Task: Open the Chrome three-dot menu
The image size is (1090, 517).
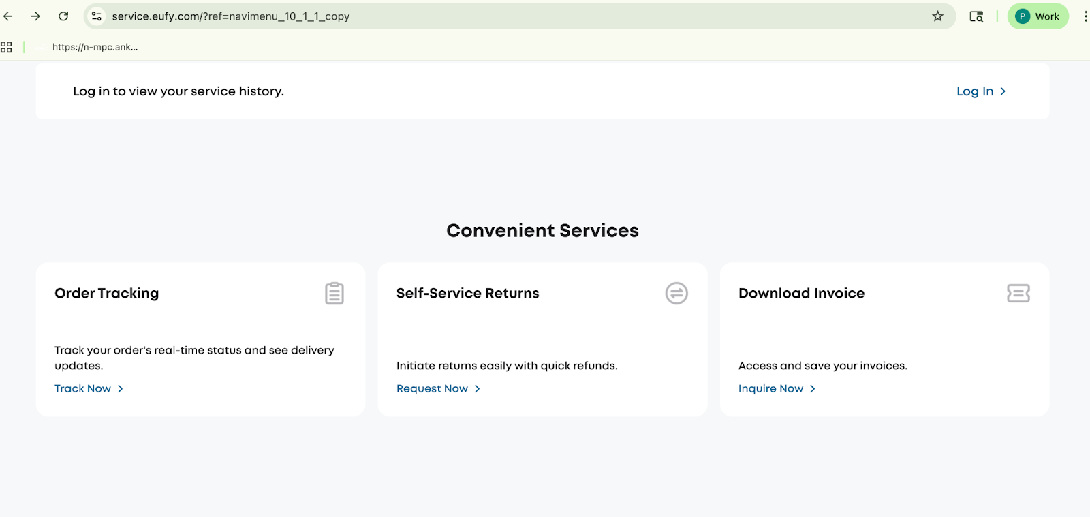Action: click(1085, 16)
